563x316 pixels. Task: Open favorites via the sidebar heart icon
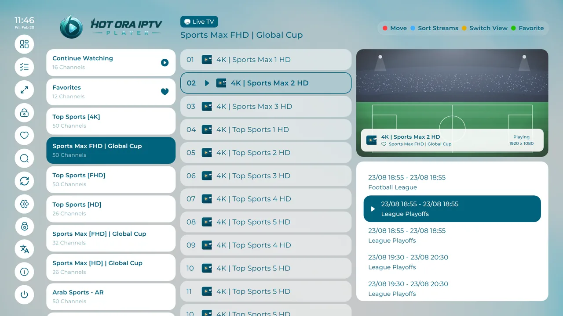click(24, 136)
